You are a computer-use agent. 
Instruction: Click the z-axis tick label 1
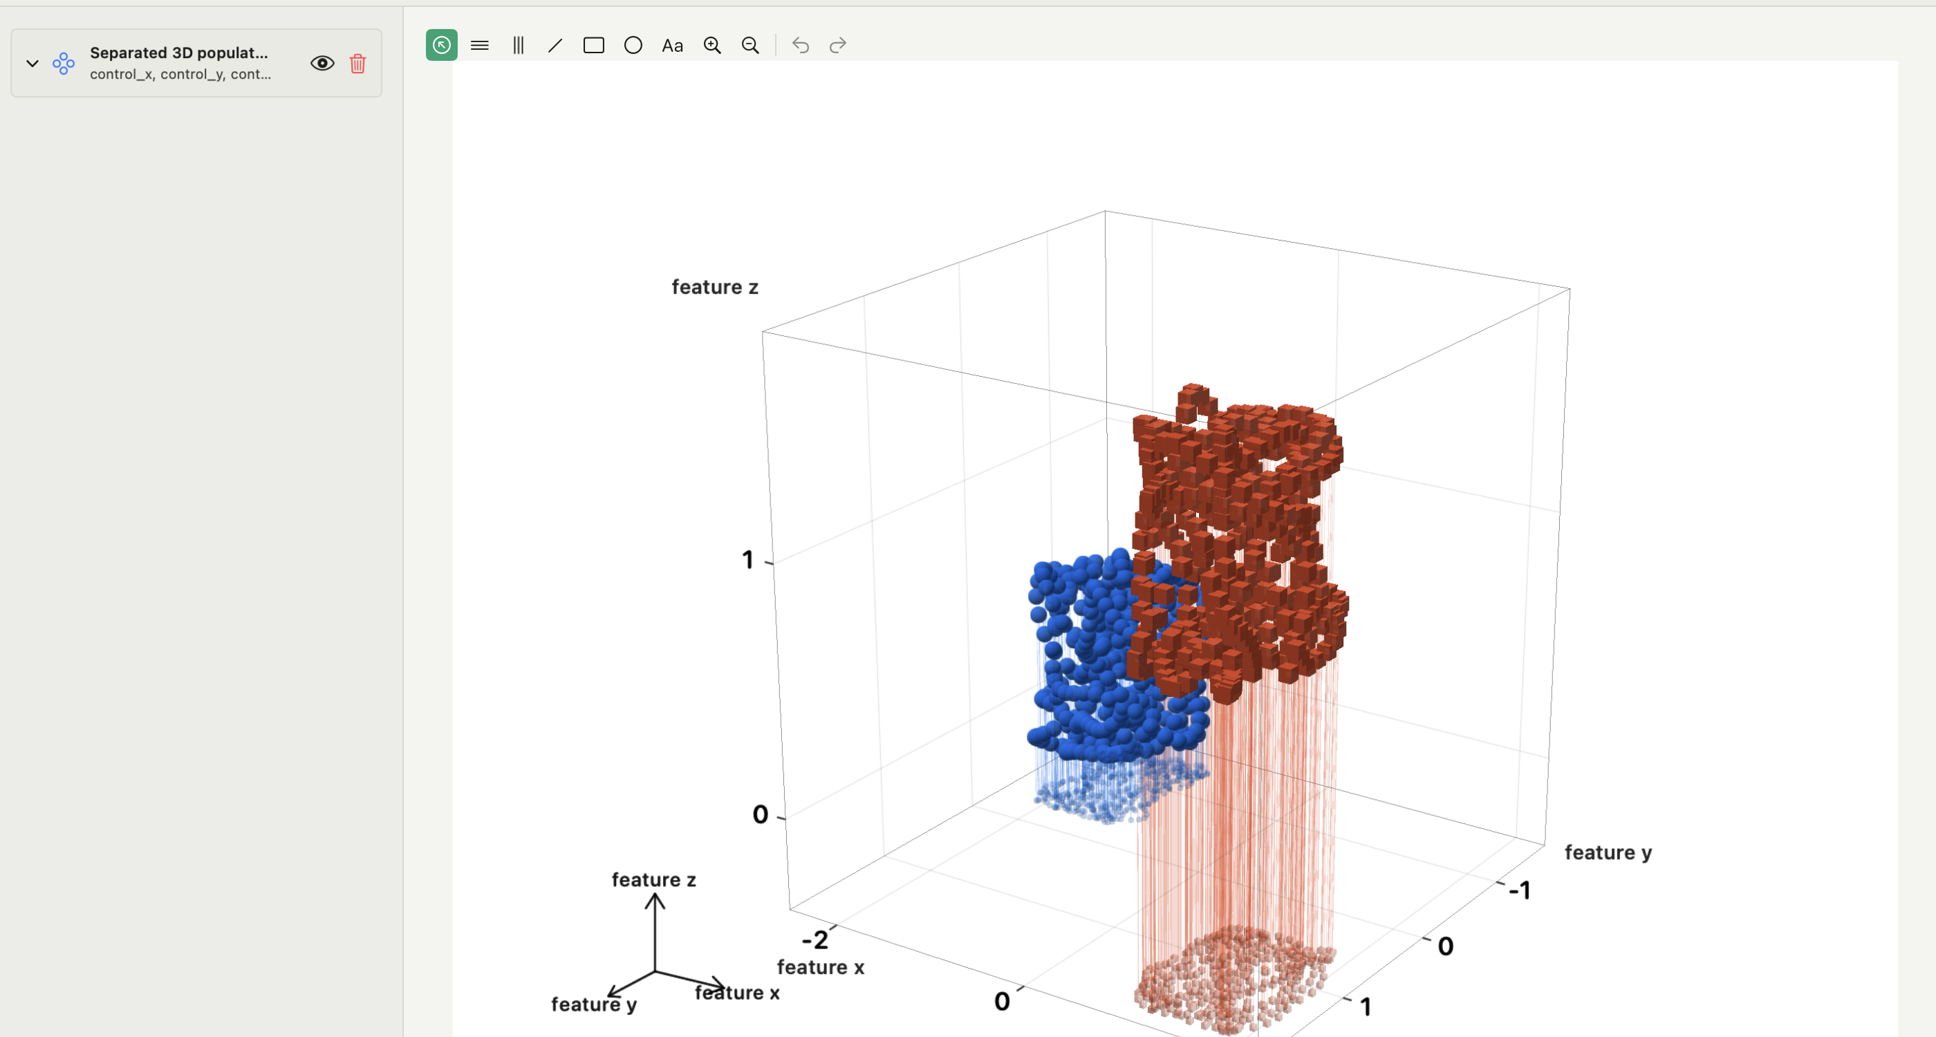click(x=748, y=560)
